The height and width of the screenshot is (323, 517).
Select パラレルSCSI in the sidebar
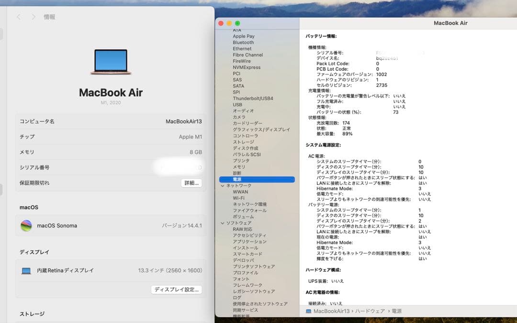pyautogui.click(x=247, y=154)
